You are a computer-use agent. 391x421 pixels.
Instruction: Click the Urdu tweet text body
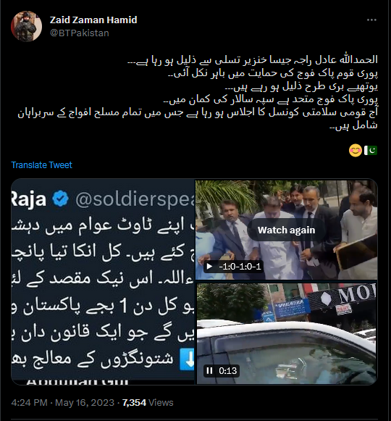[198, 92]
